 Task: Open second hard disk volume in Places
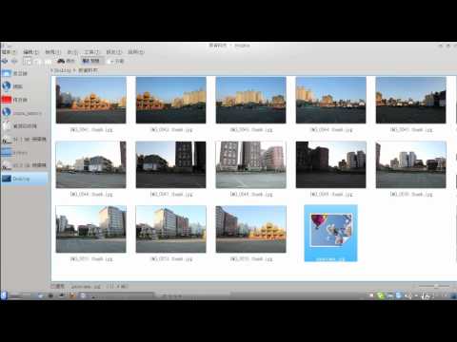(25, 165)
